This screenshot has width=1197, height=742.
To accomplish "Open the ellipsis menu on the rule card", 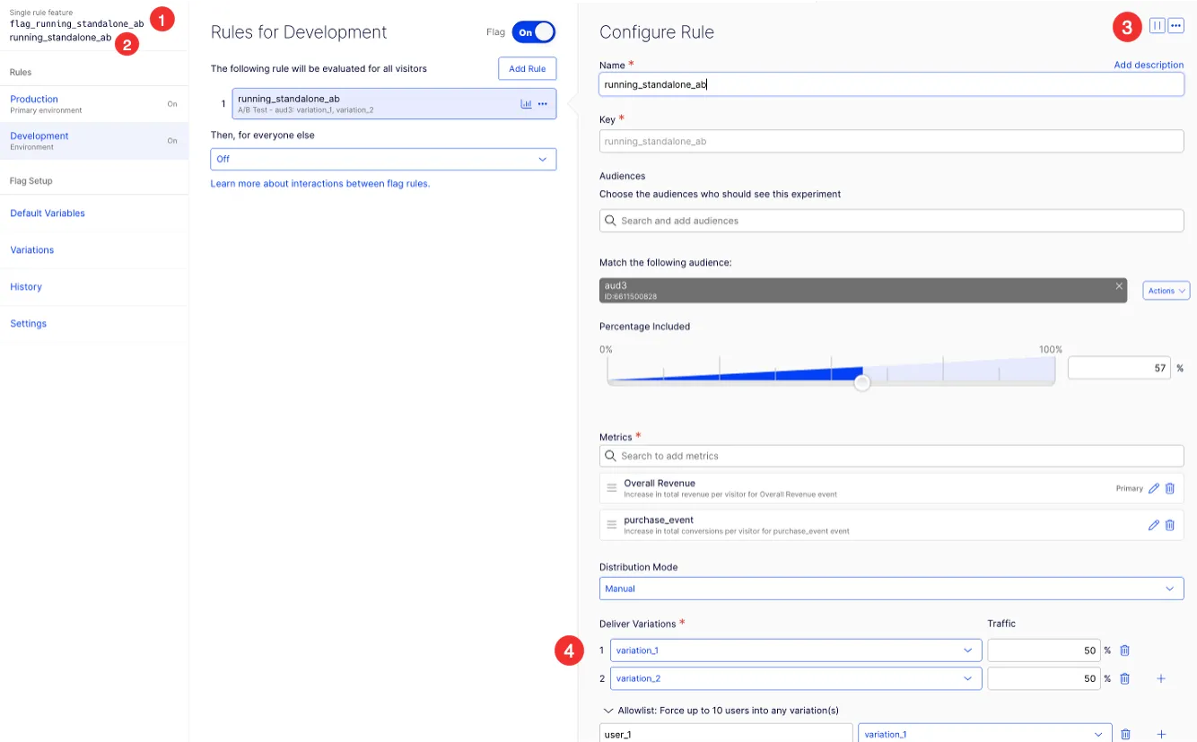I will [x=543, y=104].
